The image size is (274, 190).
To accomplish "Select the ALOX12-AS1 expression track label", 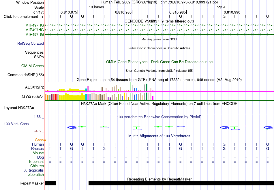I will 33,97.
